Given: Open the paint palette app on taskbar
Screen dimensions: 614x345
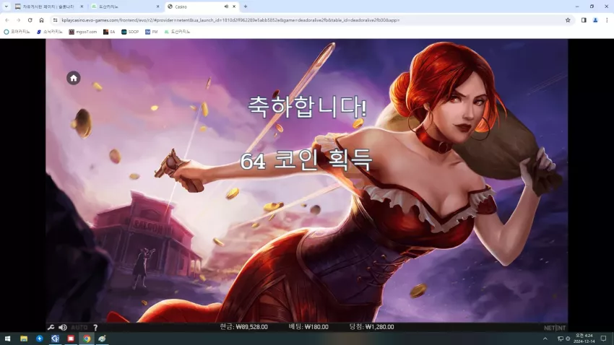Looking at the screenshot, I should tap(102, 339).
